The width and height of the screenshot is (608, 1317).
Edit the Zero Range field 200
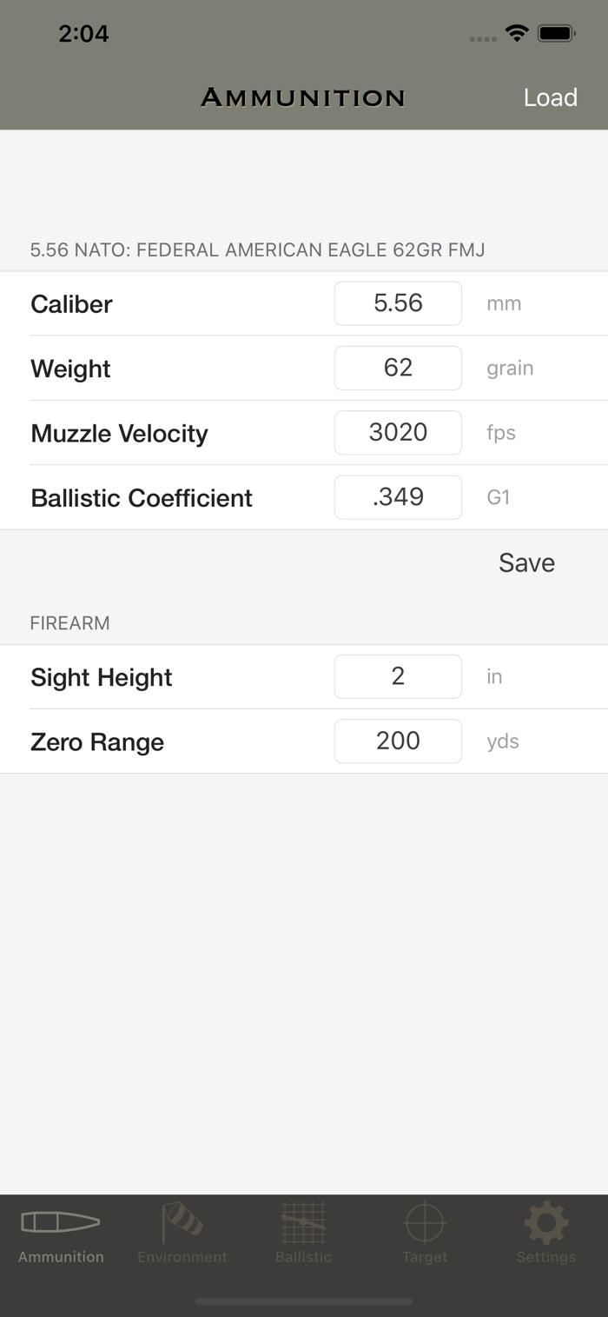tap(398, 741)
